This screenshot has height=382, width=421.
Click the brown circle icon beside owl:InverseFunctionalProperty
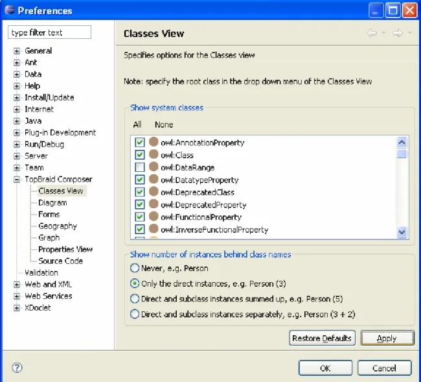point(154,229)
